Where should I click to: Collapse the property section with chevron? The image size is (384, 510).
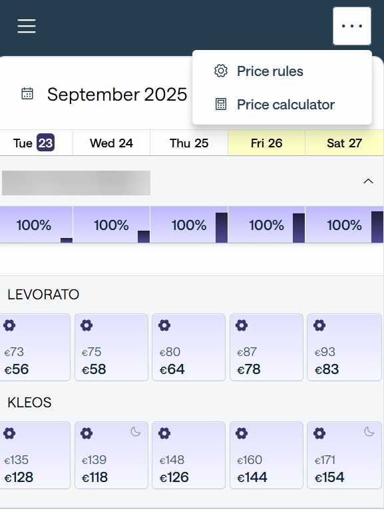368,181
